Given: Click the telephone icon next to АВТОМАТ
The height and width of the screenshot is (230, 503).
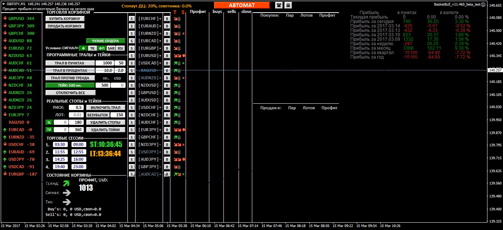Looking at the screenshot, I should pos(279,5).
